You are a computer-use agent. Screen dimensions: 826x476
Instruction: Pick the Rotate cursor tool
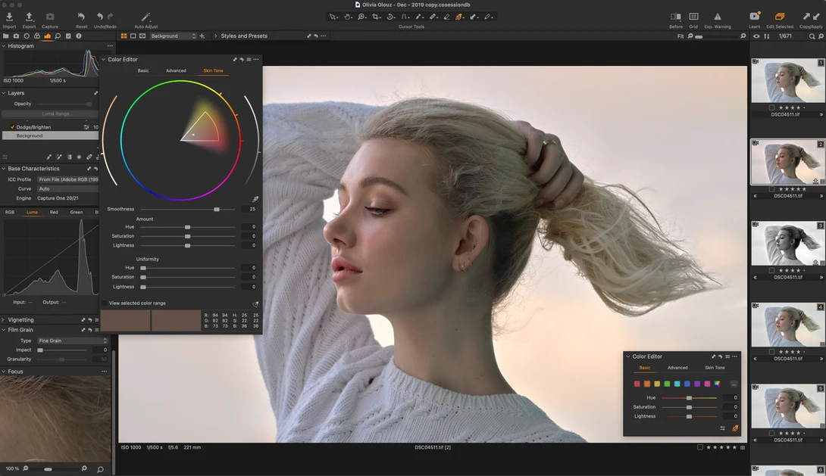click(390, 17)
